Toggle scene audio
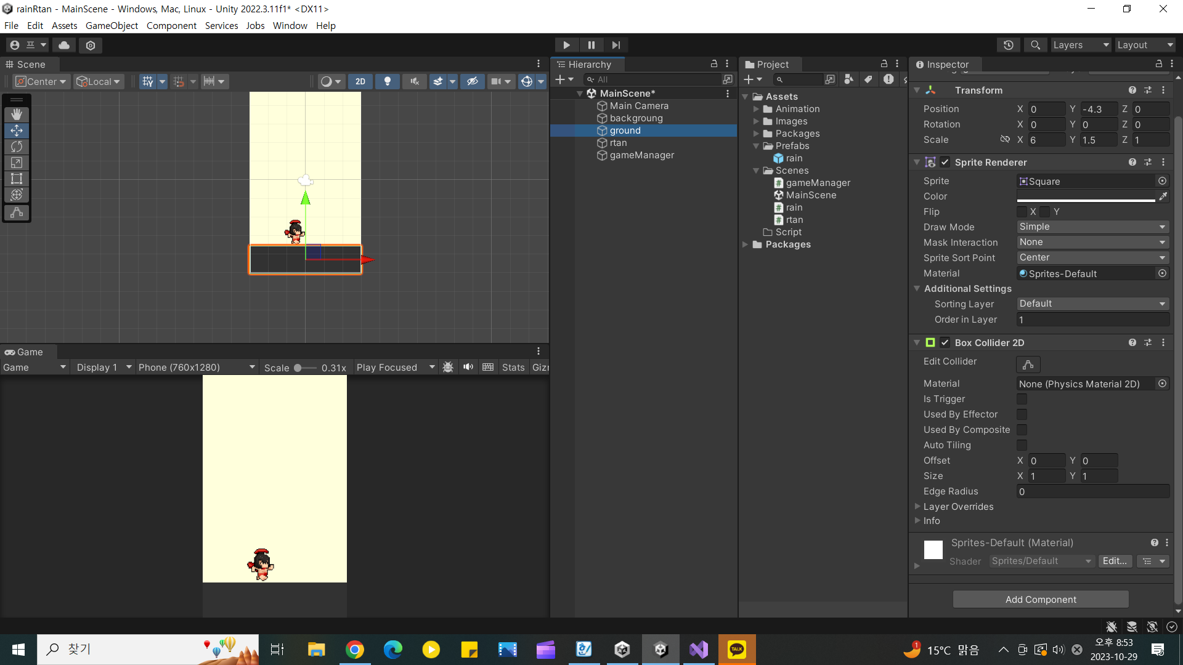1183x665 pixels. click(x=415, y=81)
